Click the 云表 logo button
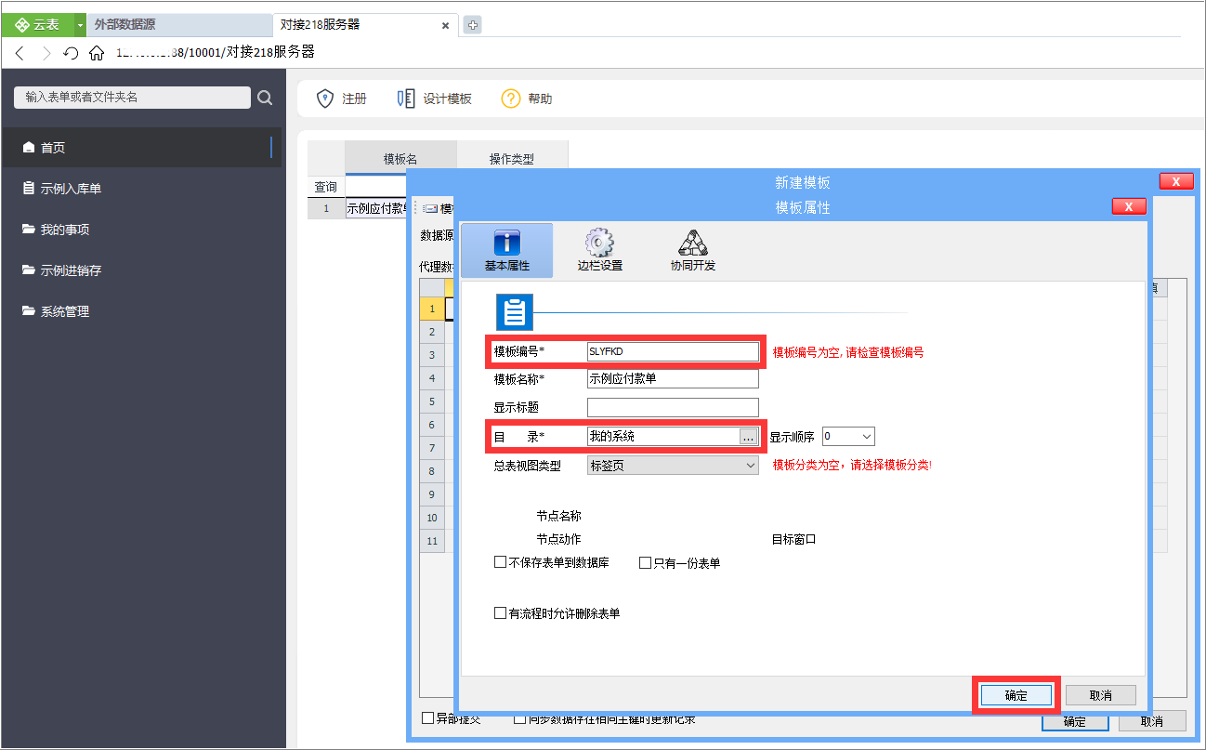This screenshot has height=750, width=1206. (x=37, y=25)
